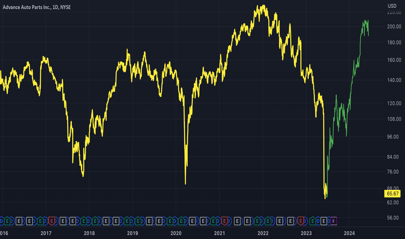Screen dimensions: 405x239
Task: Click the last gray earnings marker before purple one
Action: pos(323,221)
